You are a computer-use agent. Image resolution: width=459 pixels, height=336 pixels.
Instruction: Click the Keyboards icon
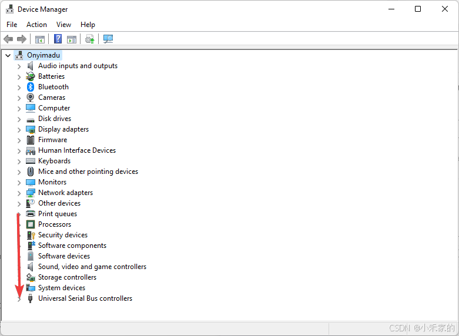(x=31, y=161)
